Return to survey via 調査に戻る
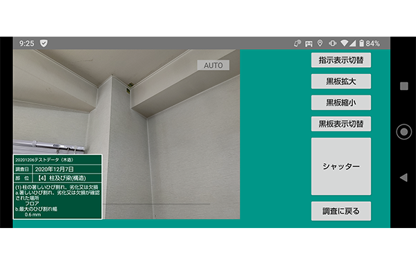 pyautogui.click(x=341, y=211)
